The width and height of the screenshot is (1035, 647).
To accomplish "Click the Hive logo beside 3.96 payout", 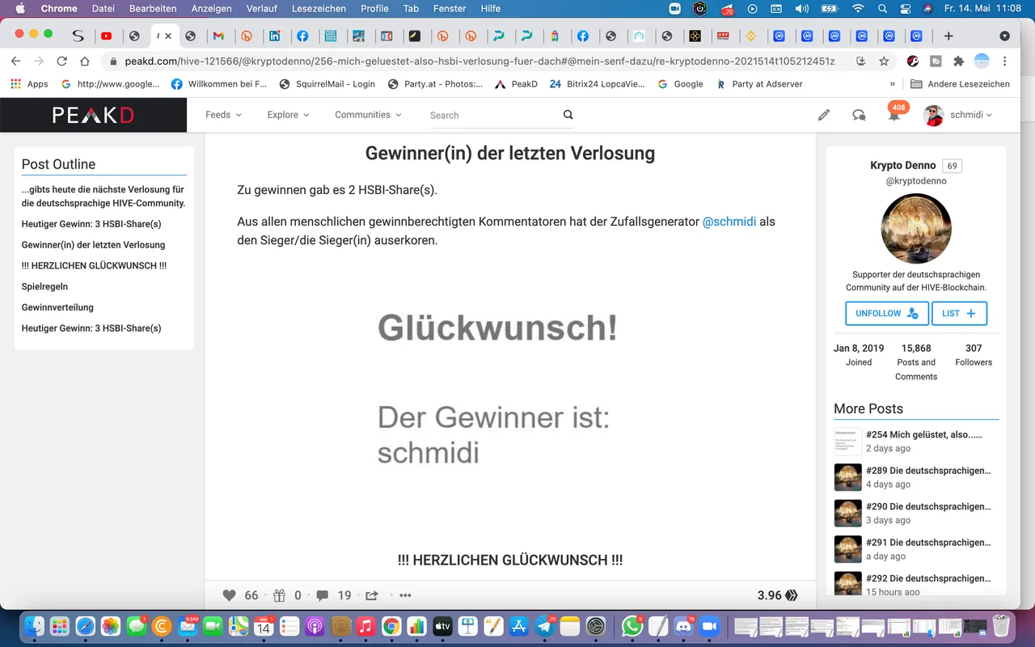I will point(792,595).
